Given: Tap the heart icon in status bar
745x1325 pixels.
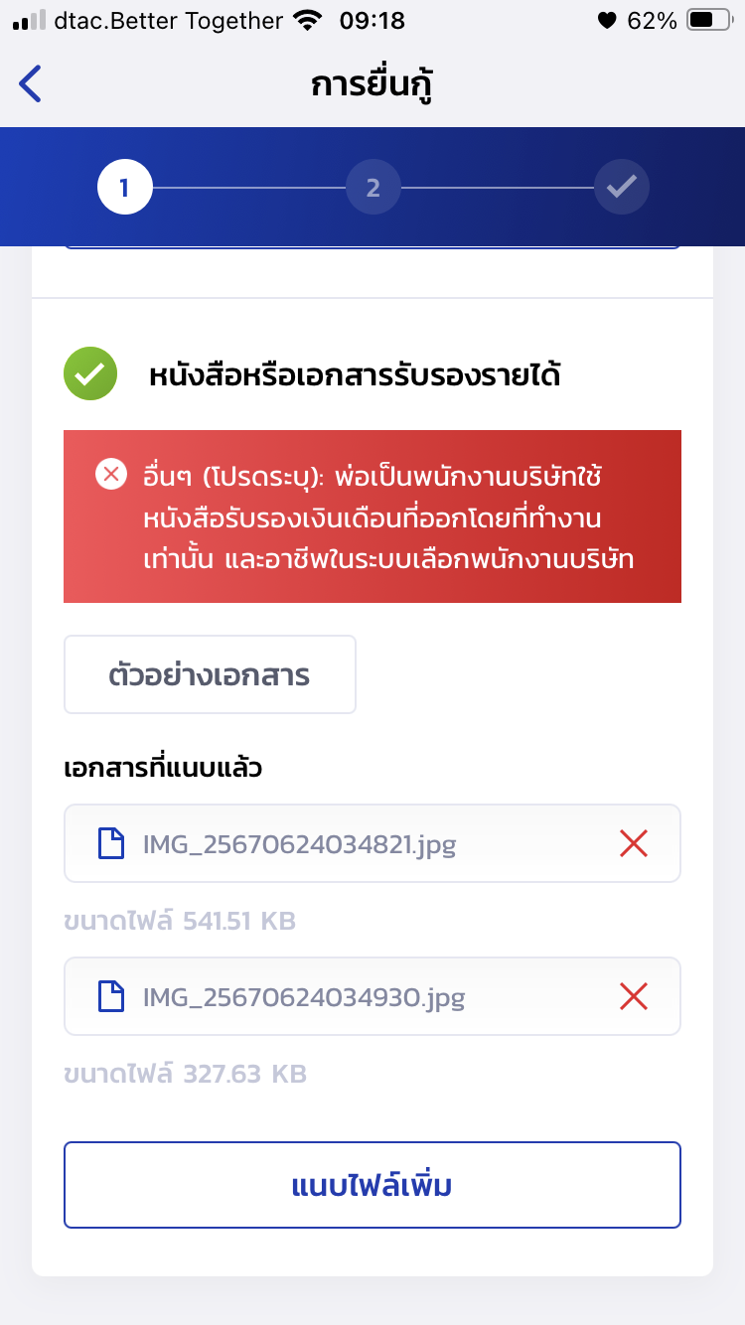Looking at the screenshot, I should coord(606,21).
